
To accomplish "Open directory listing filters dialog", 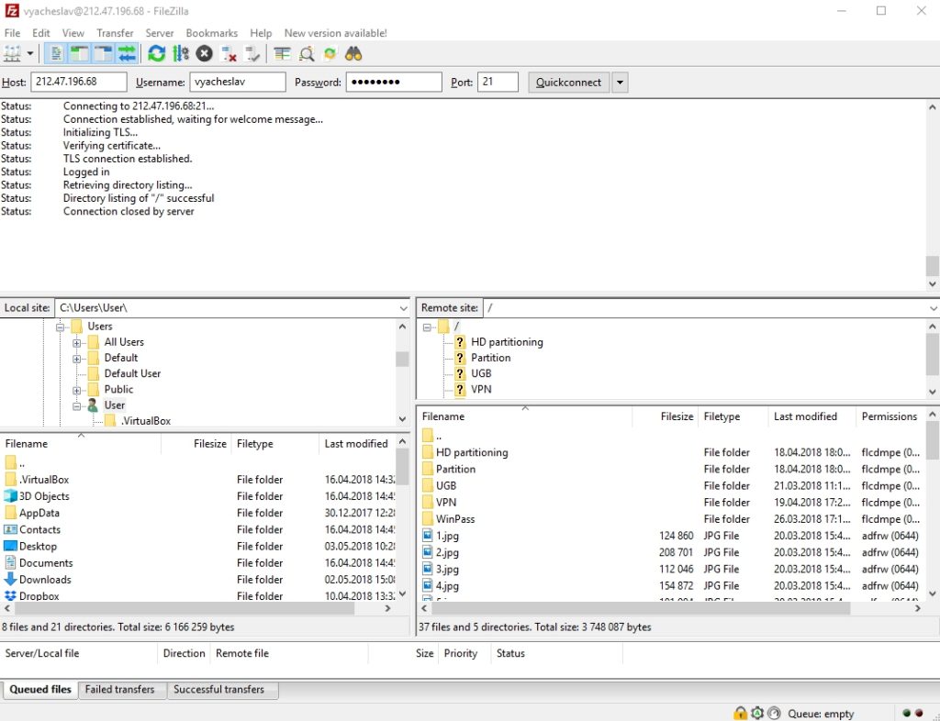I will 282,54.
